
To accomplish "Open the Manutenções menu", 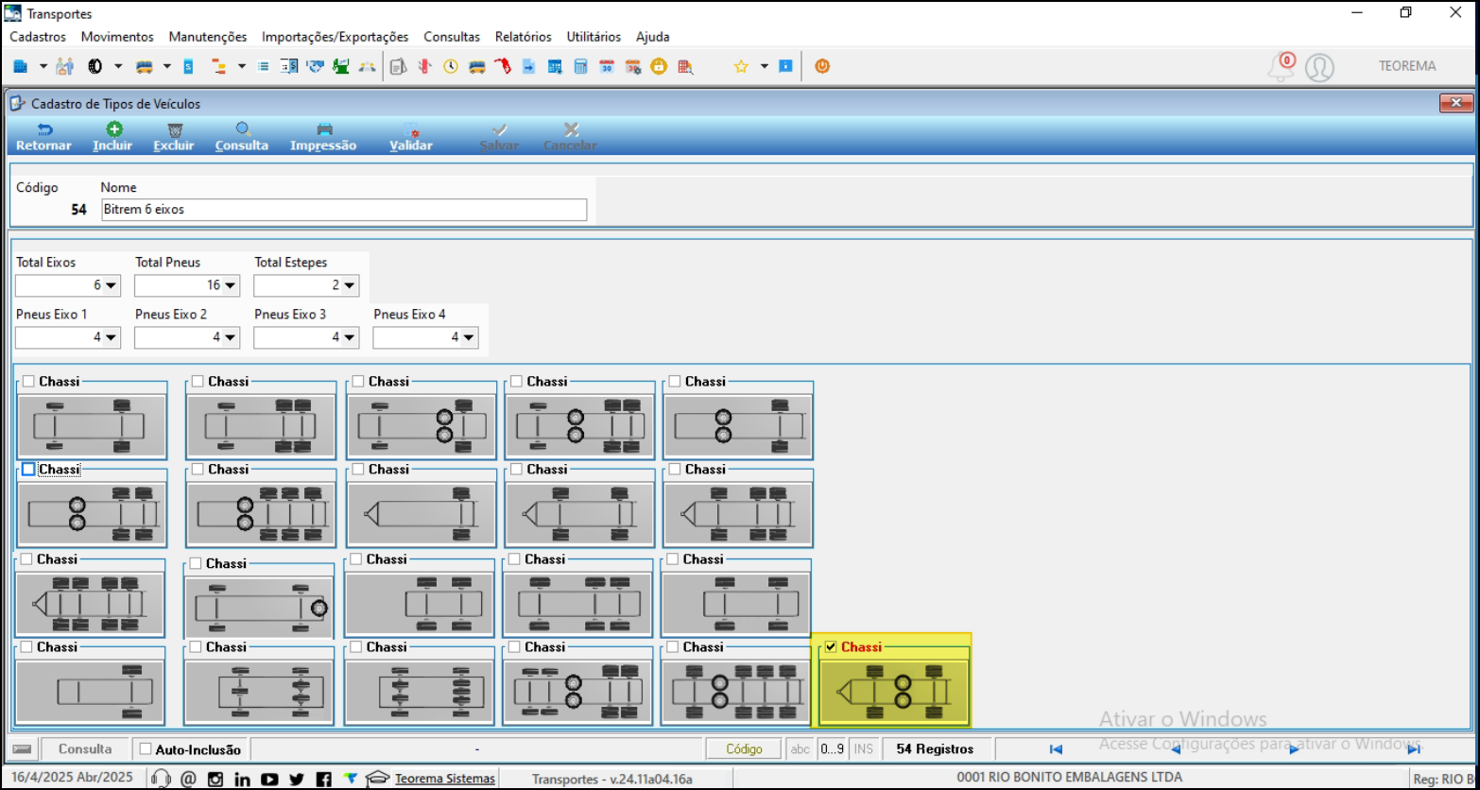I will (x=208, y=37).
